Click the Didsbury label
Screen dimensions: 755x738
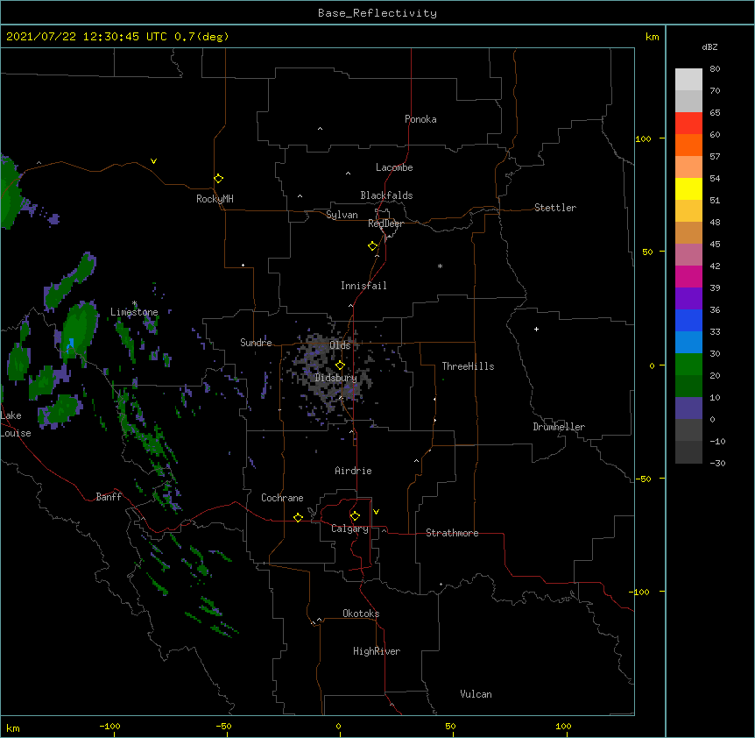pyautogui.click(x=336, y=378)
